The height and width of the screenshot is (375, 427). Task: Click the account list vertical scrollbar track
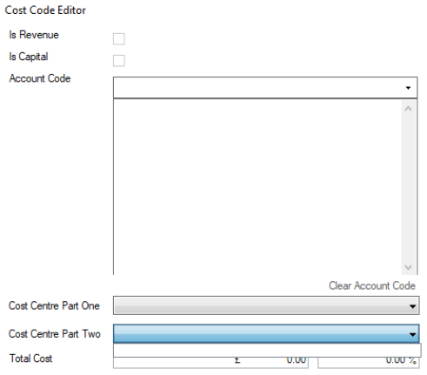[408, 188]
